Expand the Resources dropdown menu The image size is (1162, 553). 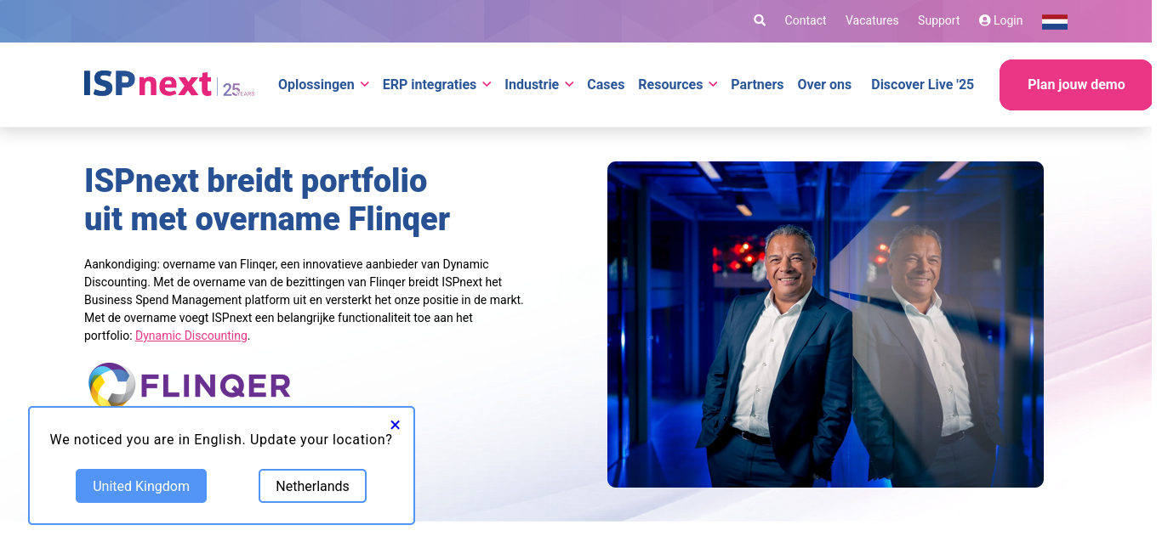[x=678, y=85]
